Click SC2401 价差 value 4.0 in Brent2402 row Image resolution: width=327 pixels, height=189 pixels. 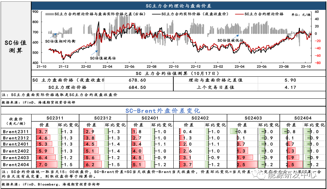137,151
